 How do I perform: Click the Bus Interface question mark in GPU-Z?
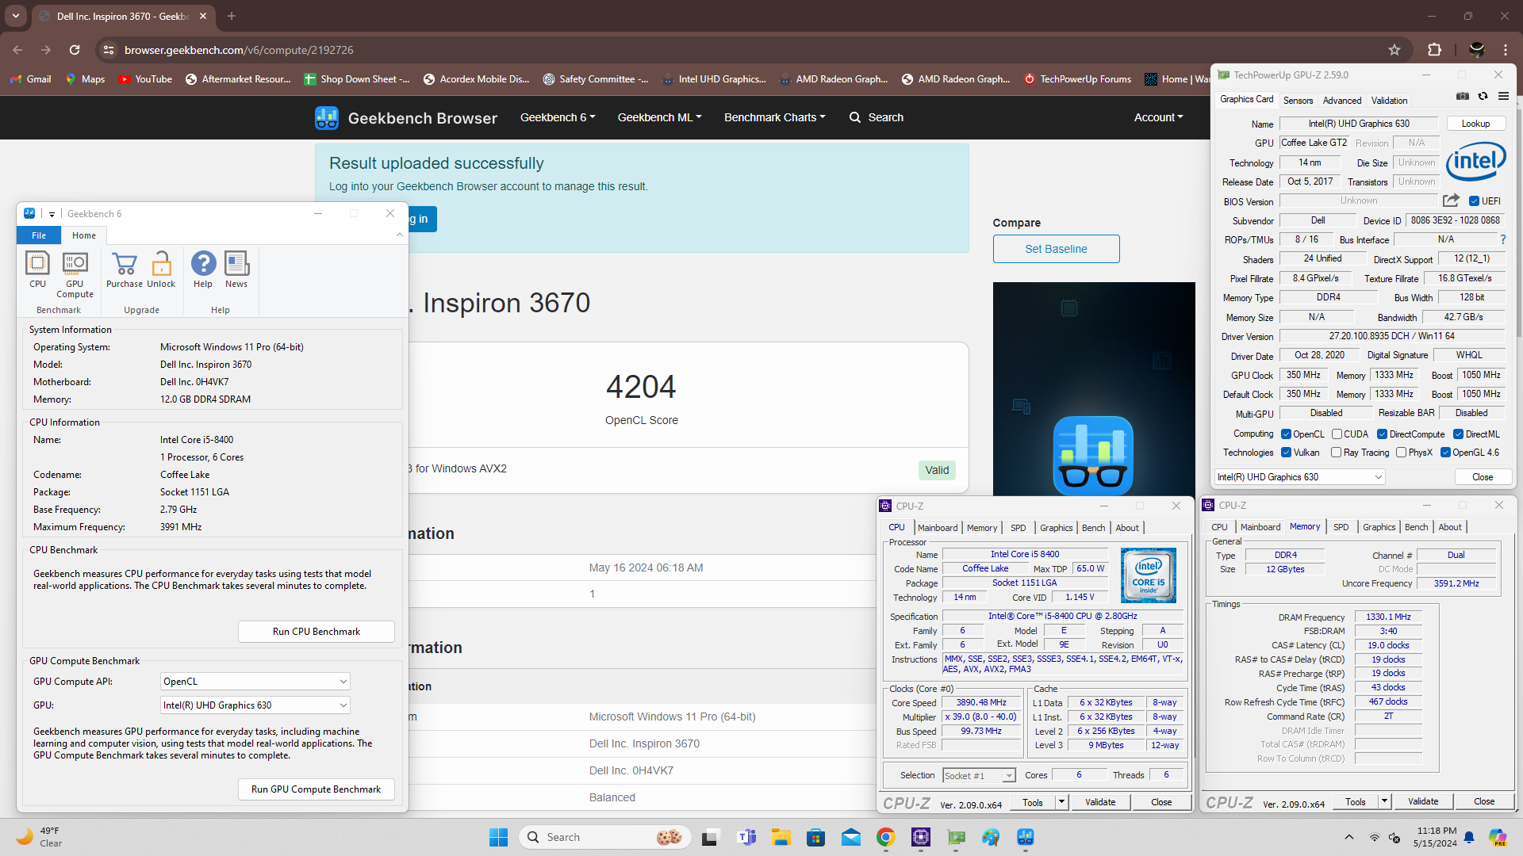1502,239
